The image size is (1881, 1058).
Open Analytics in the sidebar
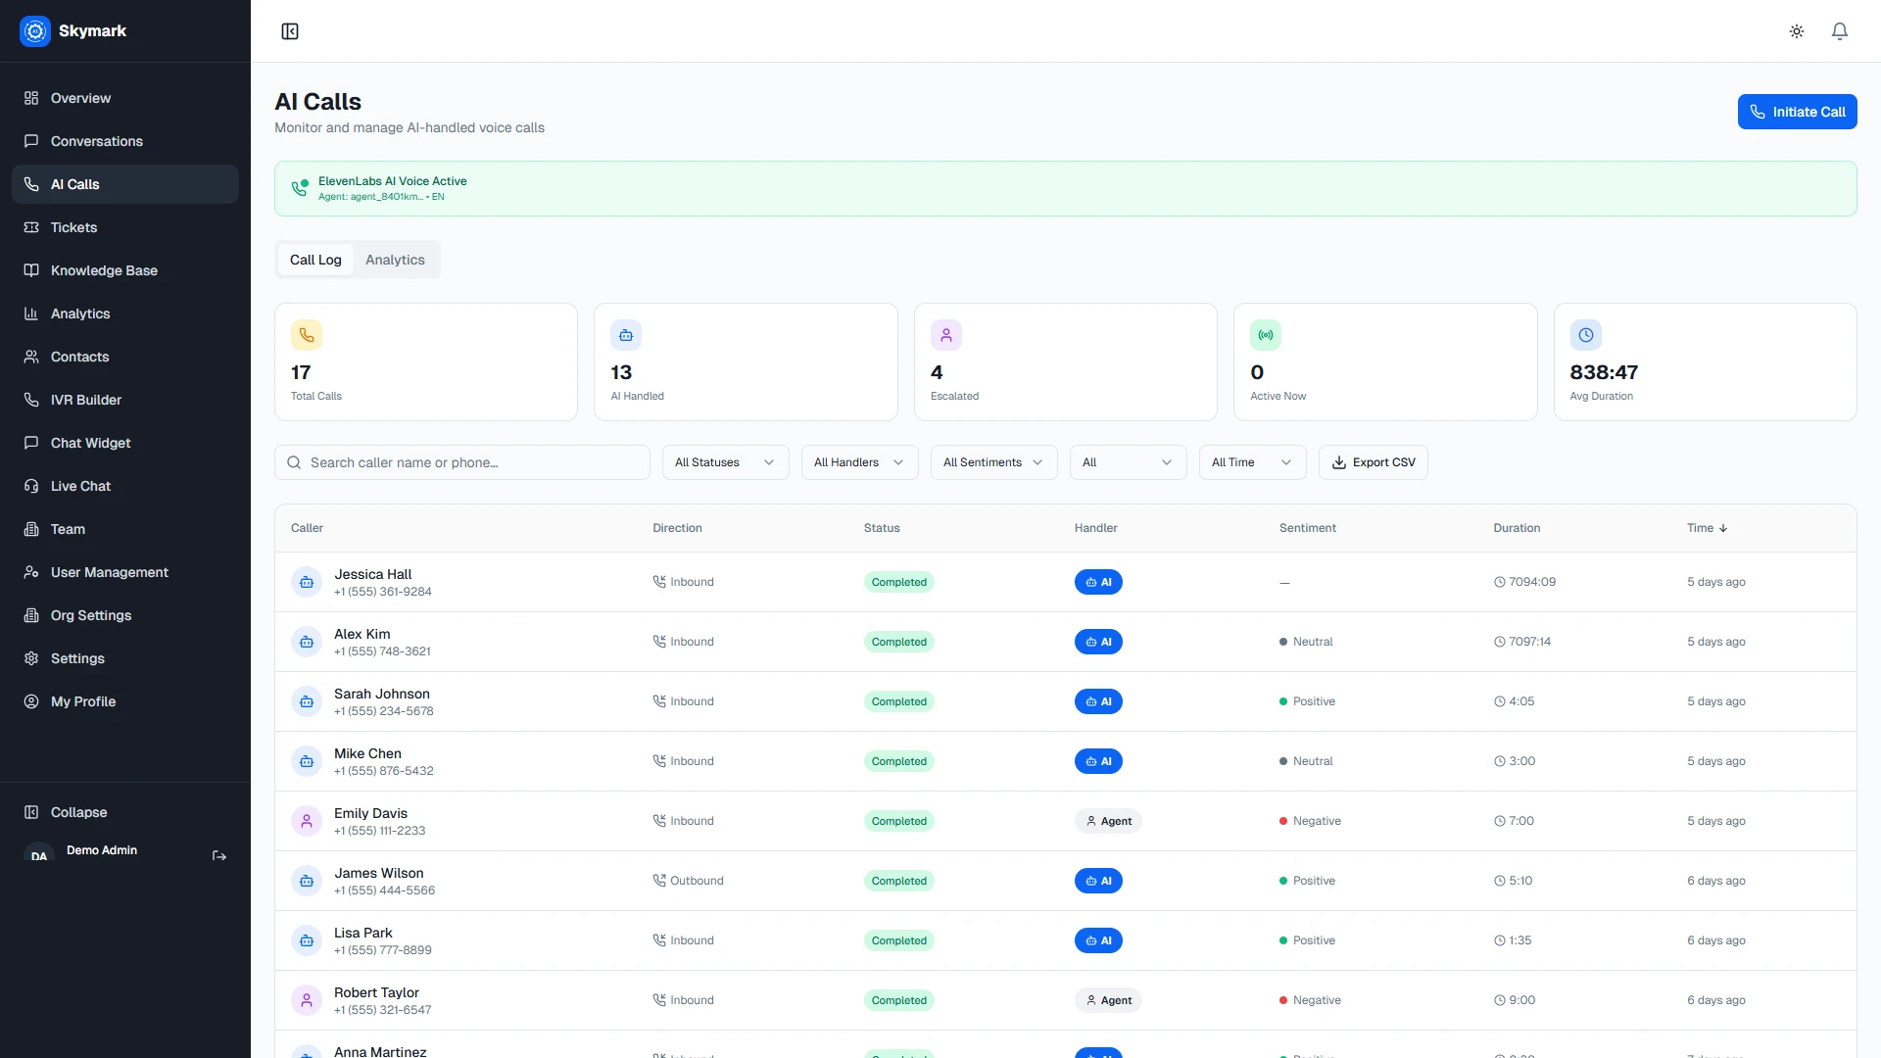tap(125, 313)
